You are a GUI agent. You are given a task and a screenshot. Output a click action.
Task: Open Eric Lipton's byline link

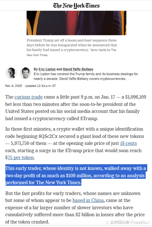click(47, 69)
